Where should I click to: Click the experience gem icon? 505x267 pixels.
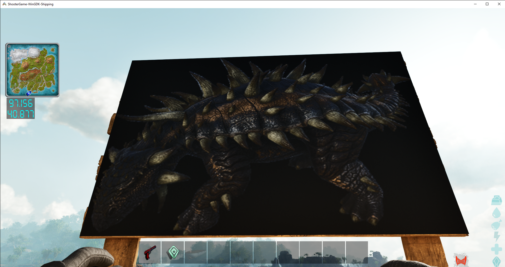(x=496, y=261)
